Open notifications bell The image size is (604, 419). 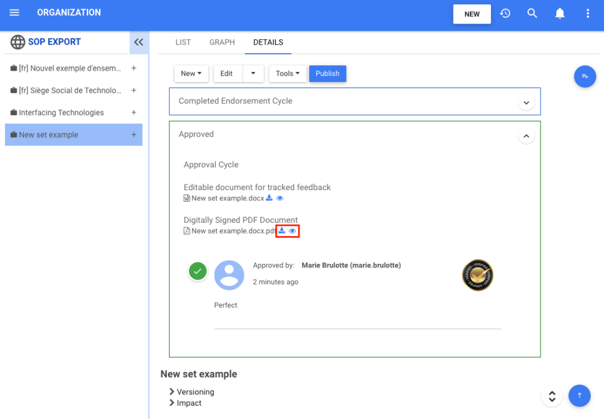click(560, 13)
